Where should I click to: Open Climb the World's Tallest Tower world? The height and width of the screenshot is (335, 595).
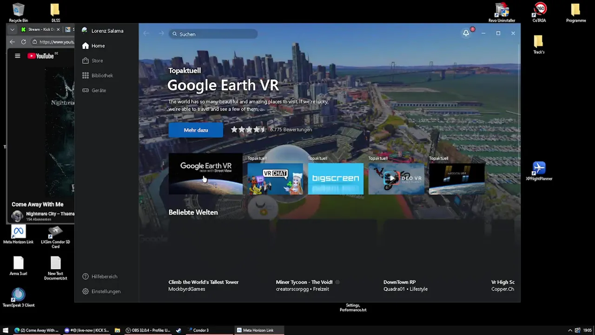coord(203,282)
